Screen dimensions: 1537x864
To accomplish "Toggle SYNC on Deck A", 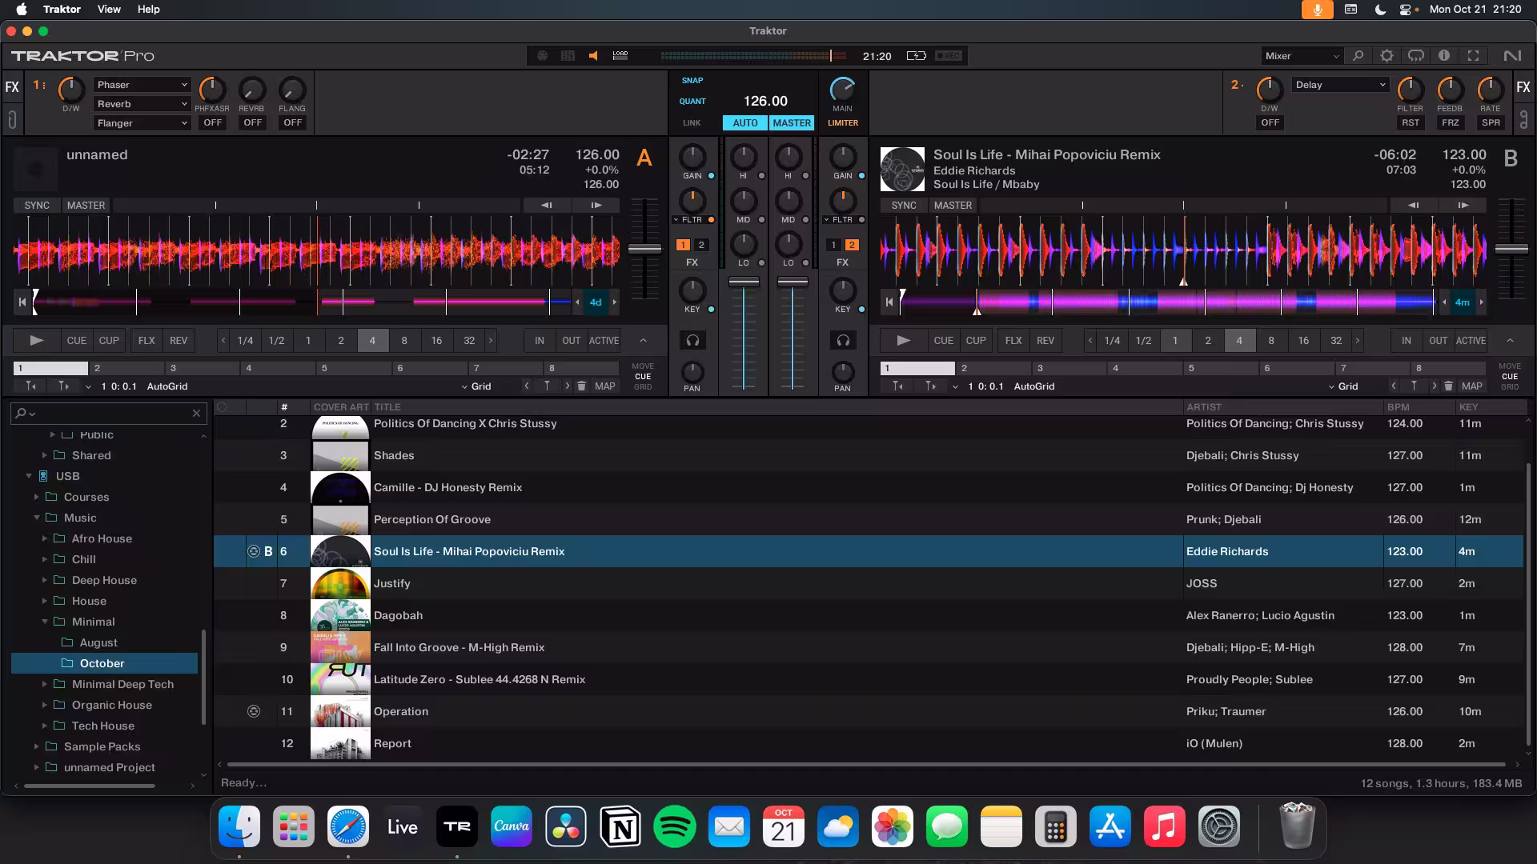I will (x=37, y=206).
